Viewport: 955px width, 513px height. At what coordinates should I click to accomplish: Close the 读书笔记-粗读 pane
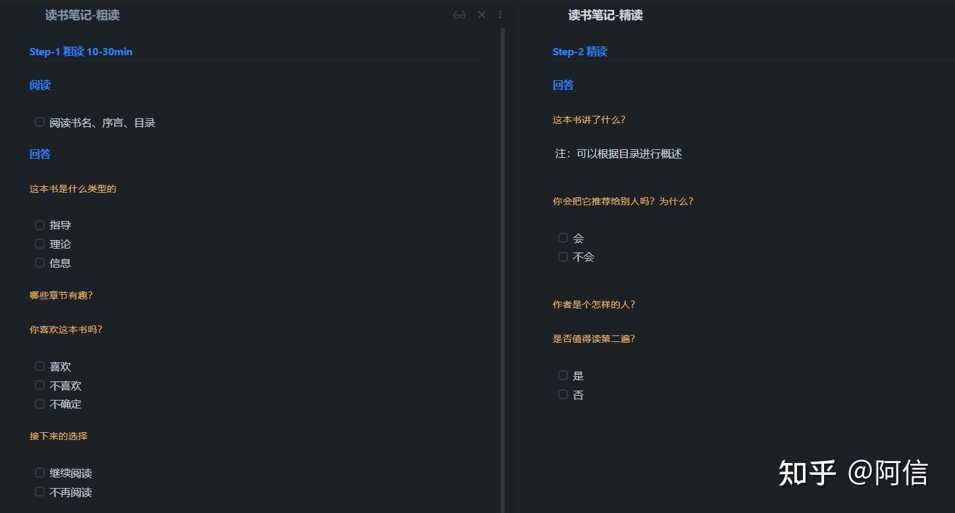click(x=481, y=14)
